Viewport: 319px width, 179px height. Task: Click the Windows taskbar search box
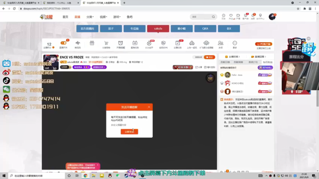point(37,175)
